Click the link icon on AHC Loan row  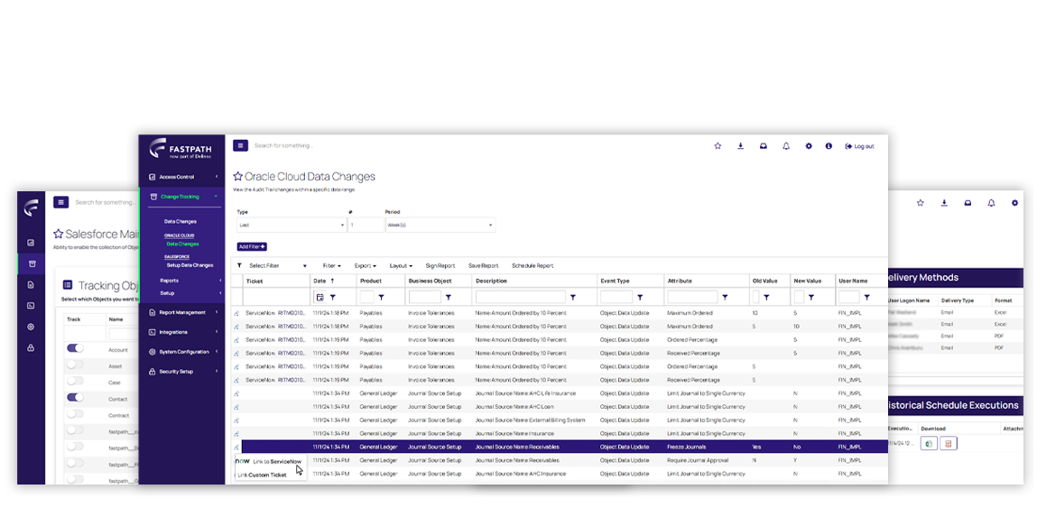click(x=236, y=407)
